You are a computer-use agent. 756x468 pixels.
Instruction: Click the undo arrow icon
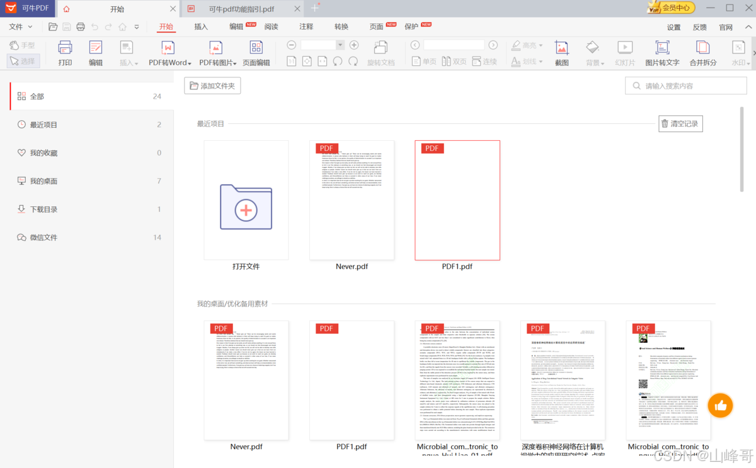(94, 27)
